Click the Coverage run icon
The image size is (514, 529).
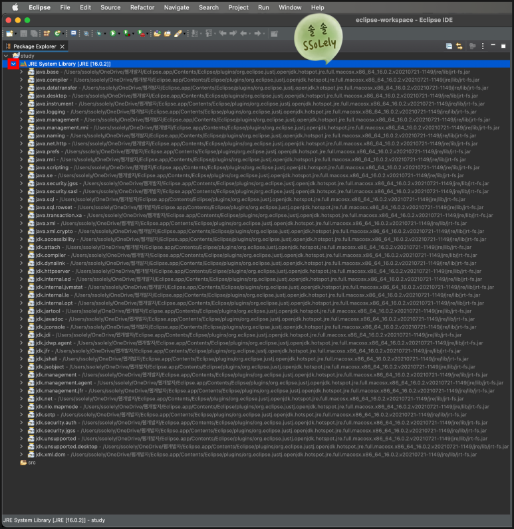[x=127, y=33]
